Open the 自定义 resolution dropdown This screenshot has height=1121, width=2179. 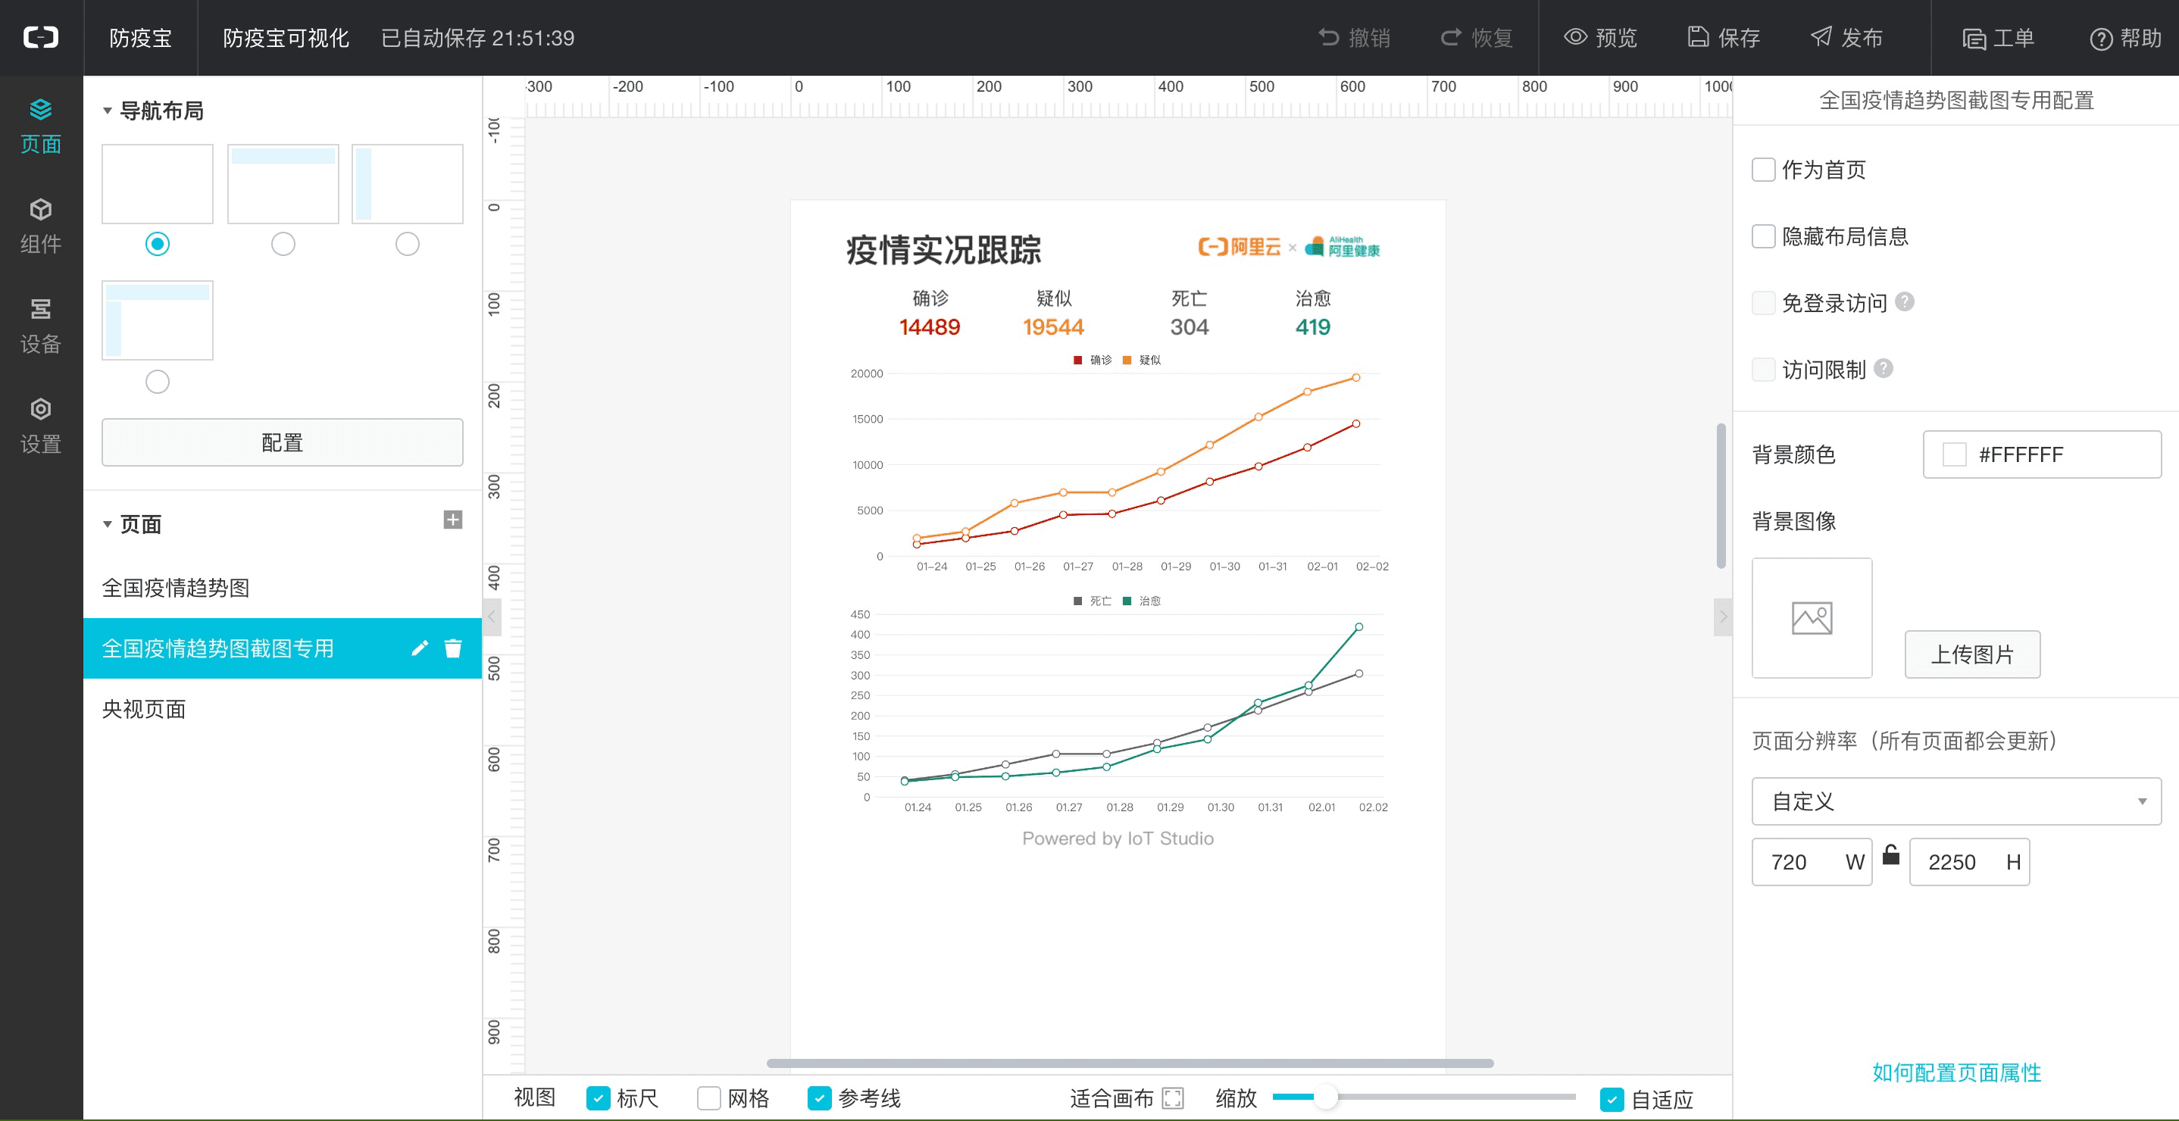coord(1955,801)
